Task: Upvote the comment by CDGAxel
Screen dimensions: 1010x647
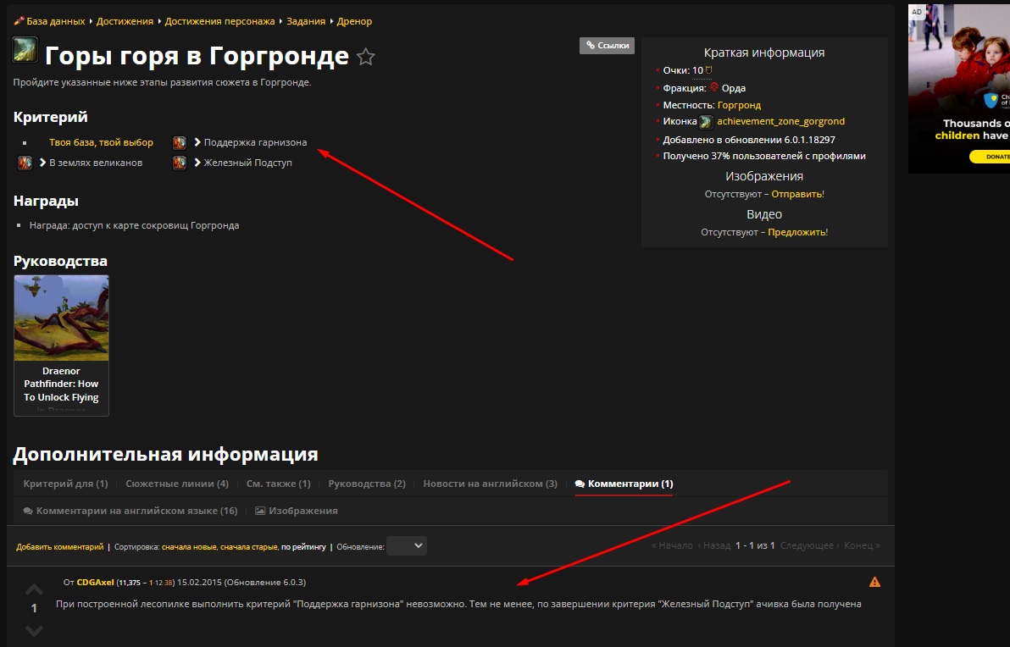Action: click(34, 589)
